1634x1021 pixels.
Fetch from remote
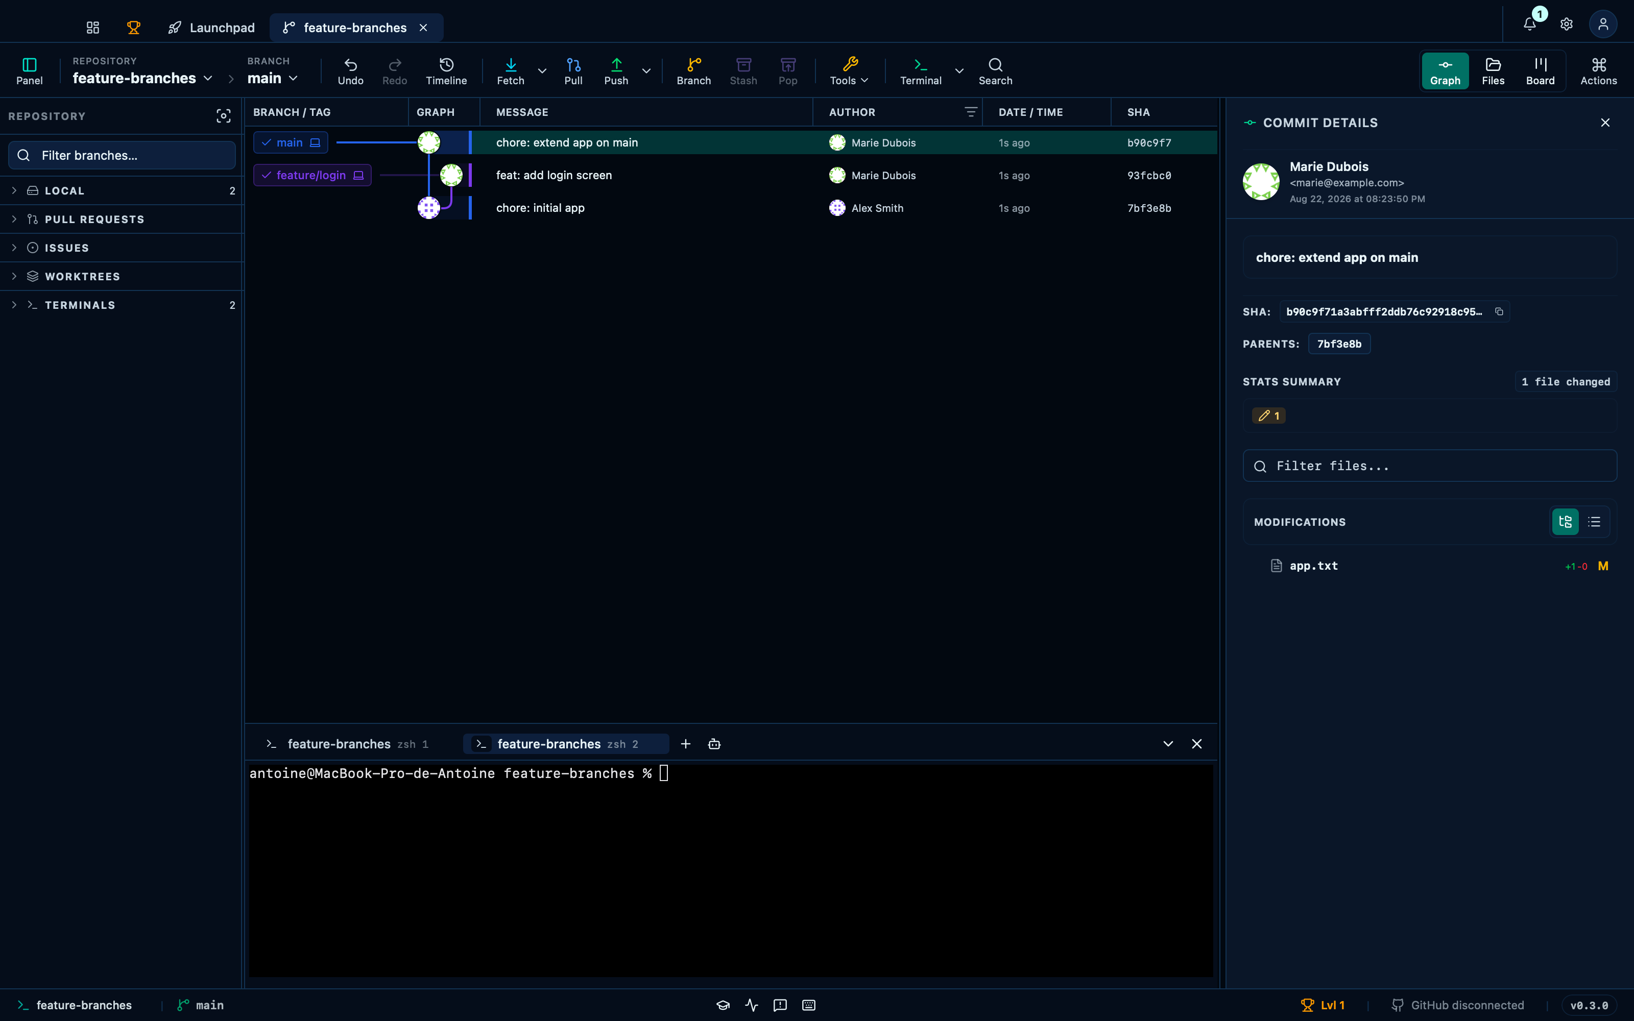tap(511, 71)
